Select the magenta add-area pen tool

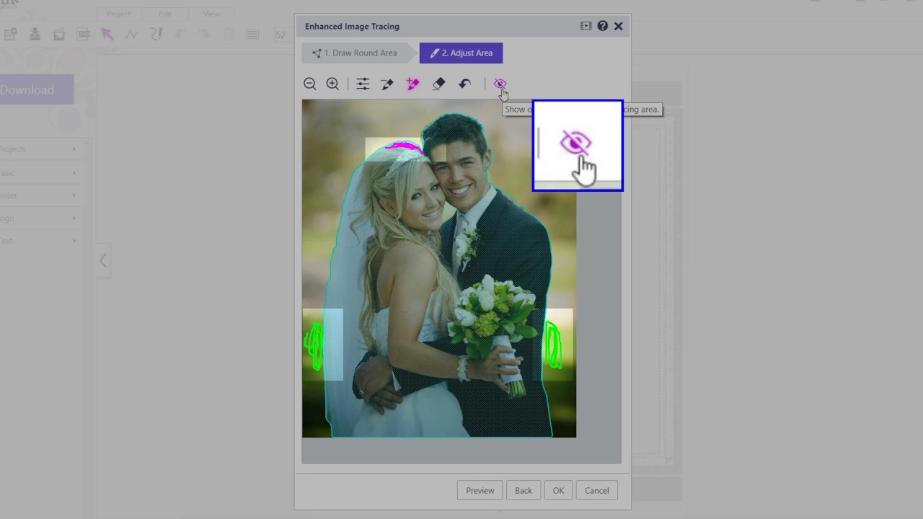[412, 84]
